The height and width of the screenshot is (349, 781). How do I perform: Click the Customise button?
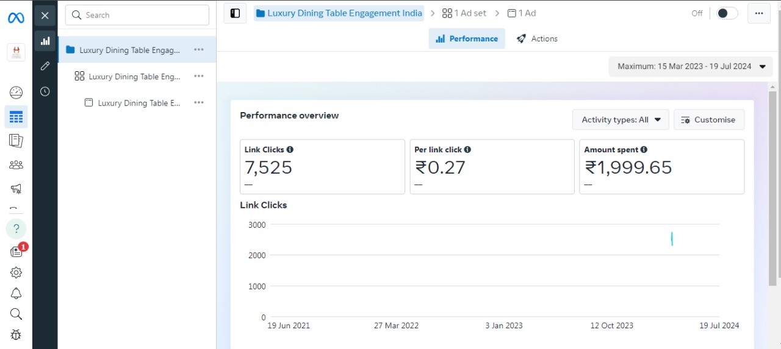708,120
